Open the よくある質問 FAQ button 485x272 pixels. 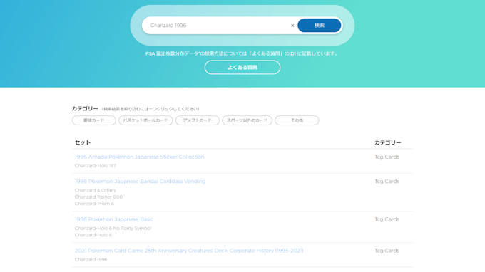point(242,68)
